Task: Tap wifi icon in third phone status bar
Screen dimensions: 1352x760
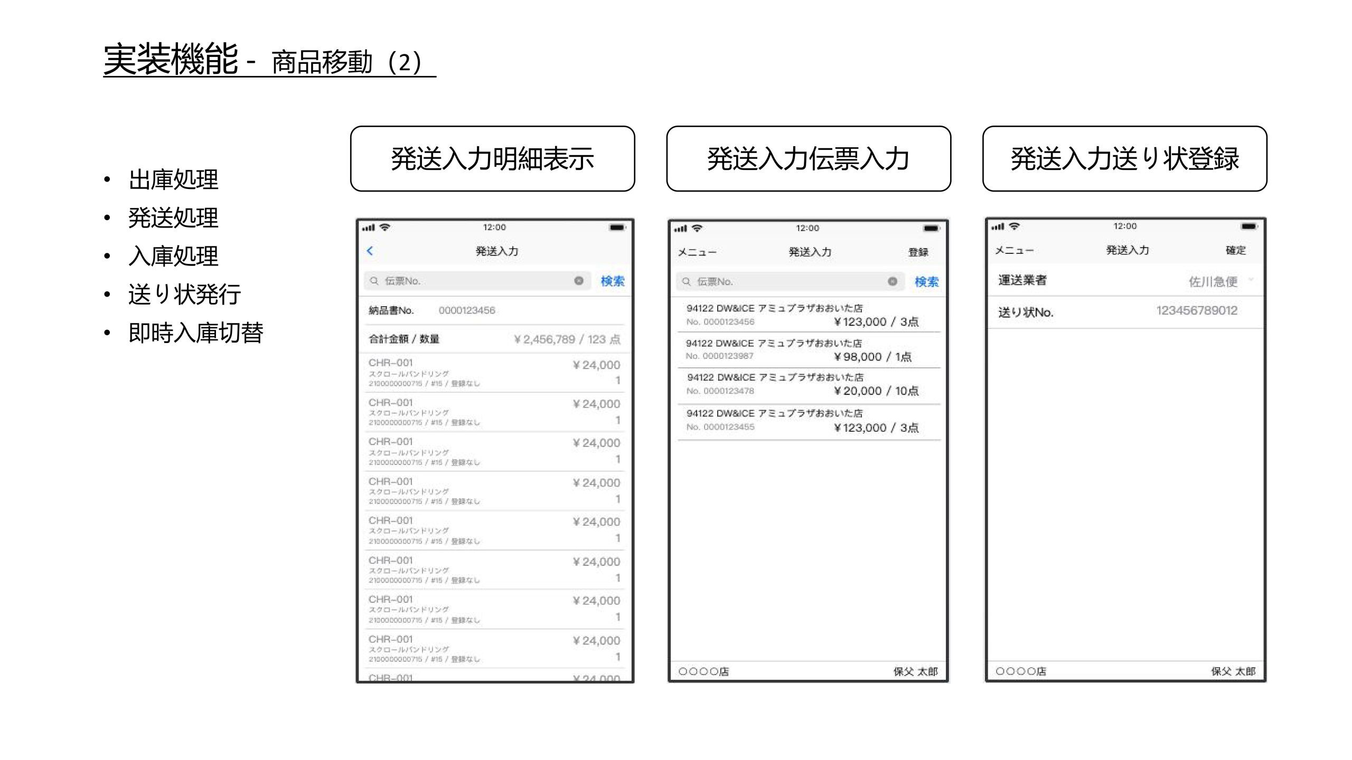Action: tap(1014, 226)
